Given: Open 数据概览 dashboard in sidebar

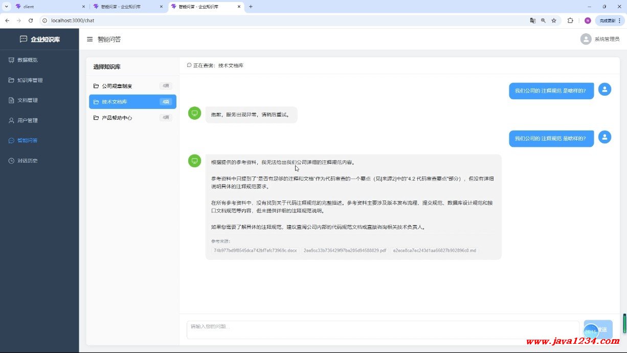Looking at the screenshot, I should click(27, 60).
